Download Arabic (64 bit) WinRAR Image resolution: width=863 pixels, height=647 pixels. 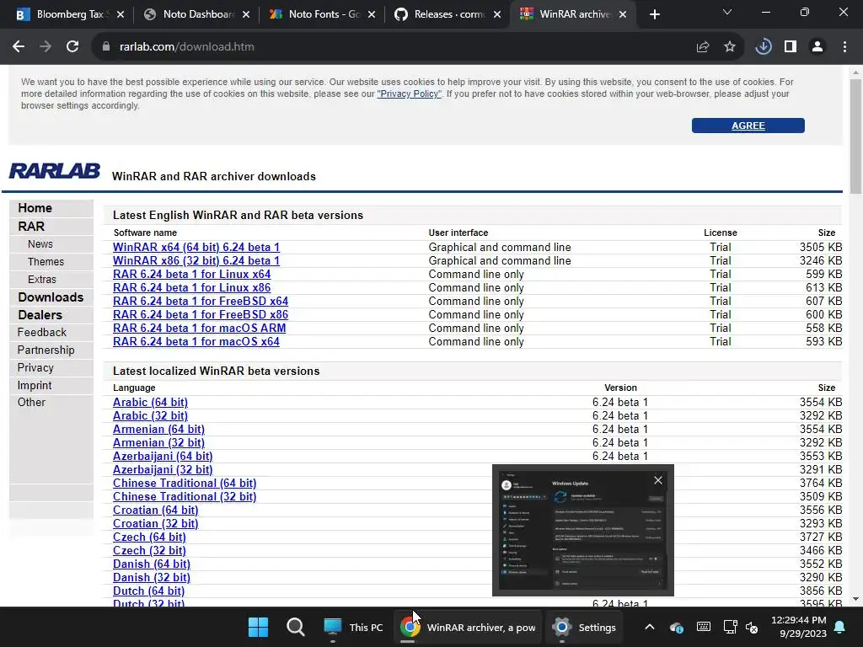(150, 402)
